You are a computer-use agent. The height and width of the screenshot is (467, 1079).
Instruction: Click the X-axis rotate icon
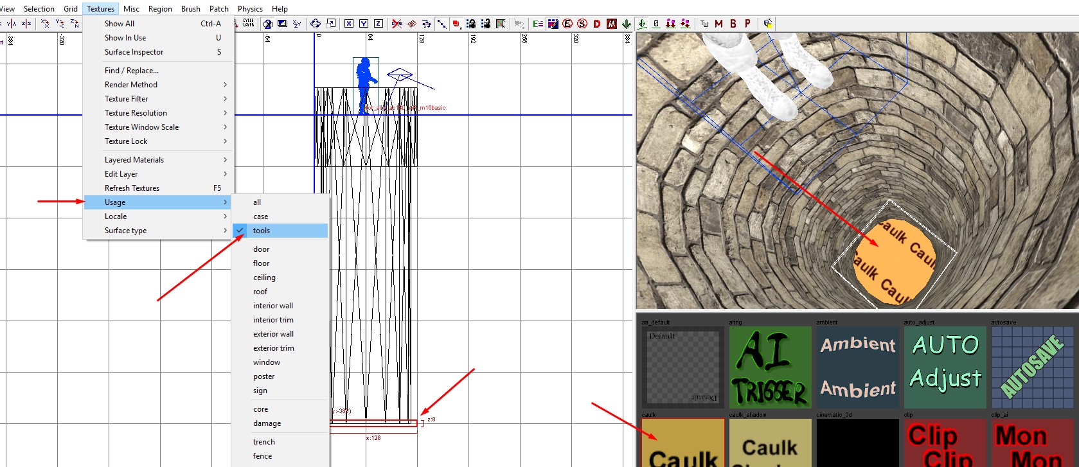pos(45,24)
